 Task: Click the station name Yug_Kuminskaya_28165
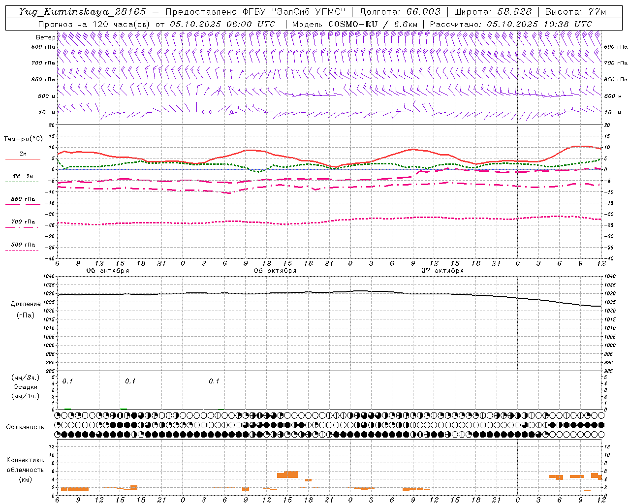[x=82, y=12]
